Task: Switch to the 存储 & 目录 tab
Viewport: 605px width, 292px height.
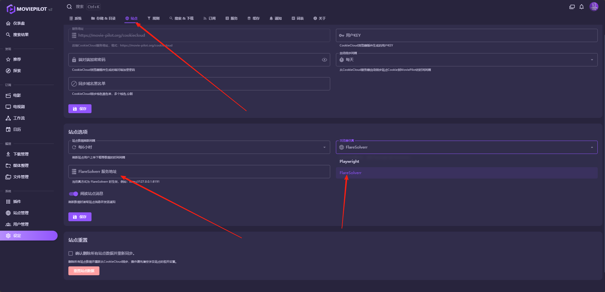Action: point(103,18)
